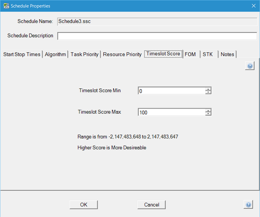260x217 pixels.
Task: Decrease Timeslot Score Min with down arrow
Action: point(208,93)
